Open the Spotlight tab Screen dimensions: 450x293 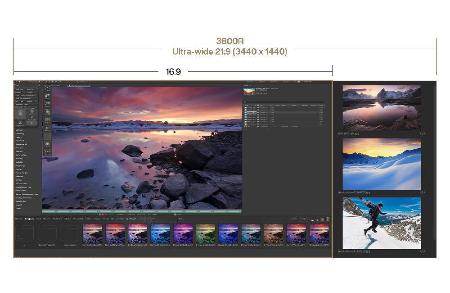click(131, 219)
